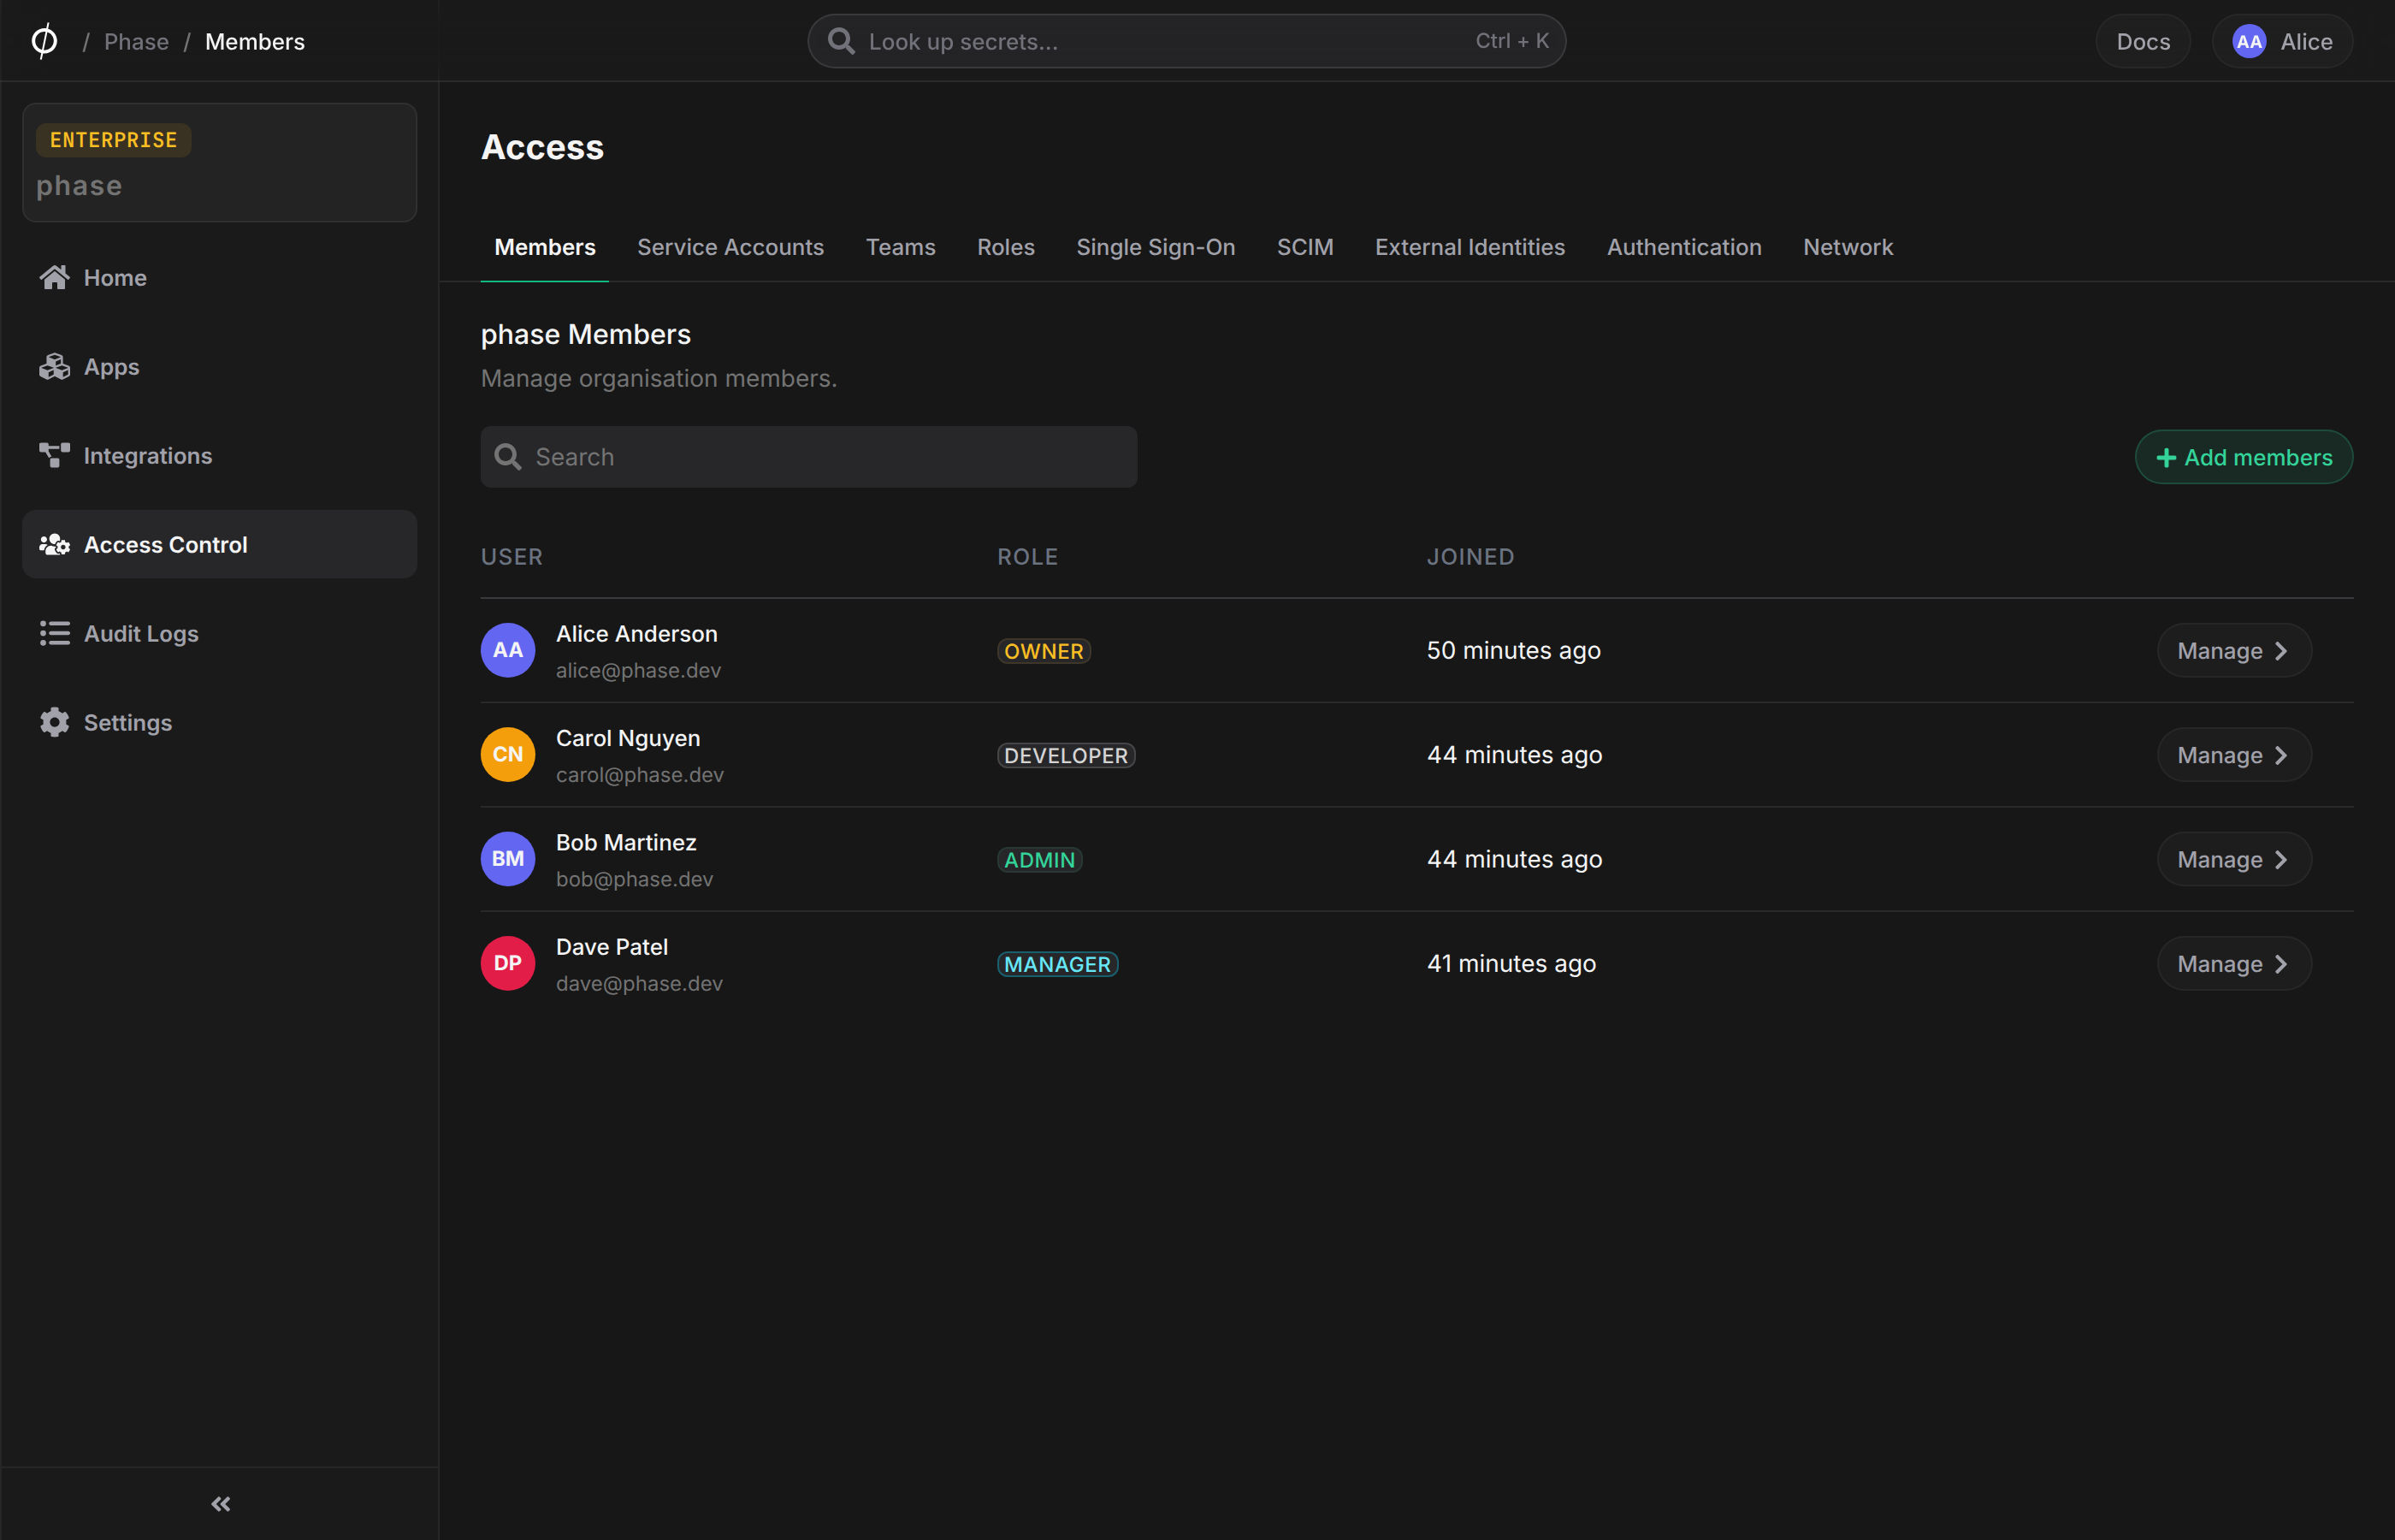The width and height of the screenshot is (2395, 1540).
Task: Click Alice Anderson's AA avatar
Action: 508,650
